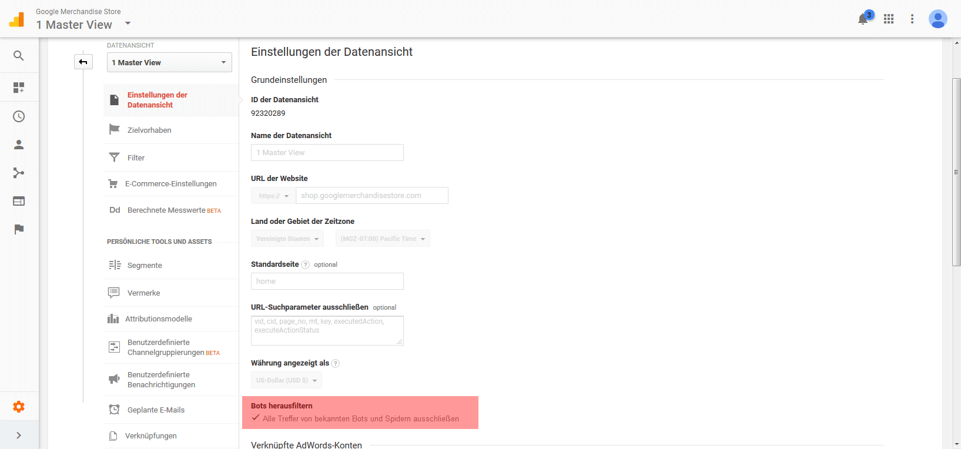
Task: Open Acquisition arrows icon in left rail
Action: tap(19, 173)
